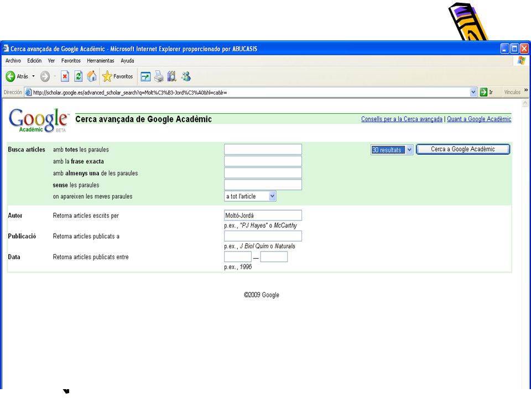Expand the Vínculos chevron
This screenshot has height=398, width=531.
coord(526,90)
